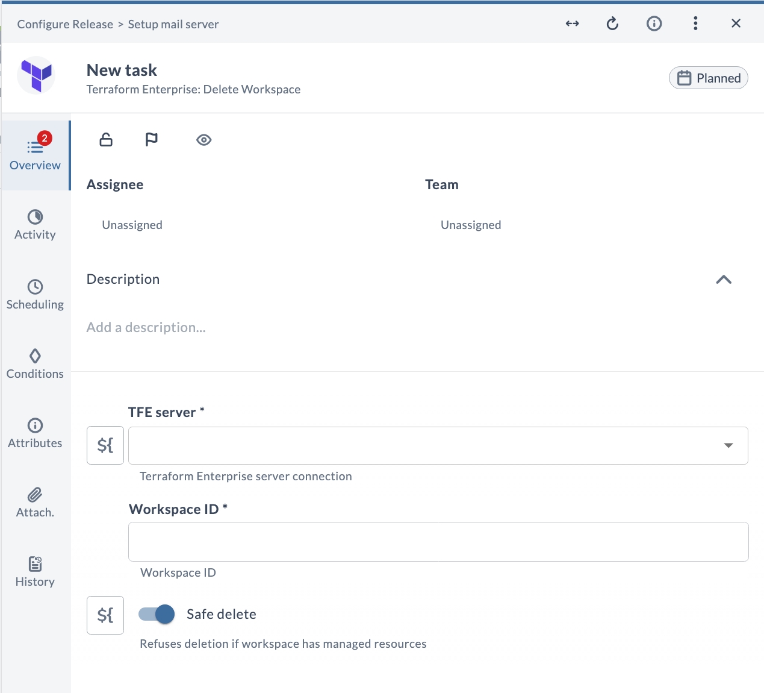Click the expand width arrows icon
The width and height of the screenshot is (764, 693).
tap(572, 24)
